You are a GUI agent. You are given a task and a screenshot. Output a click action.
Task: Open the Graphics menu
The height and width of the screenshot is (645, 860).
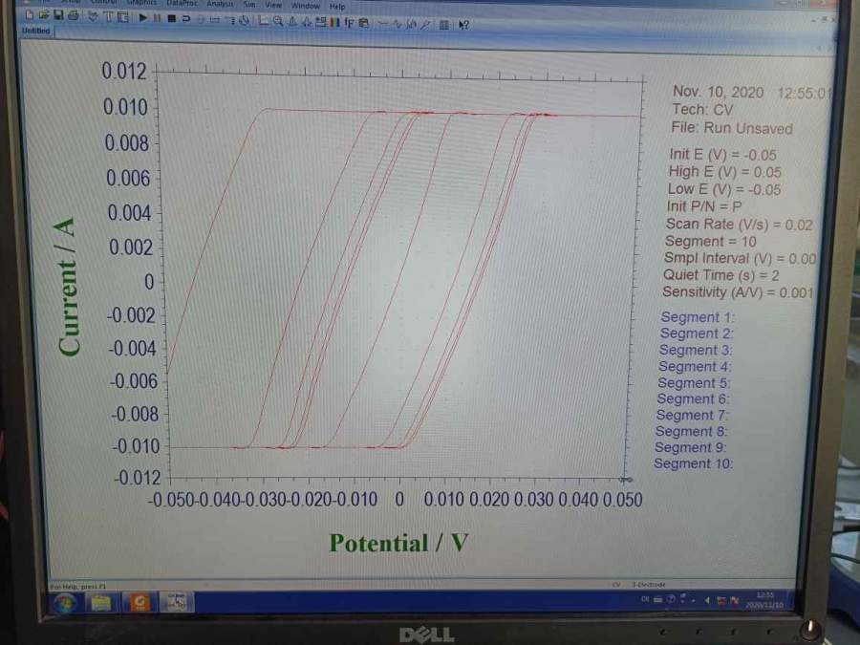pyautogui.click(x=143, y=4)
